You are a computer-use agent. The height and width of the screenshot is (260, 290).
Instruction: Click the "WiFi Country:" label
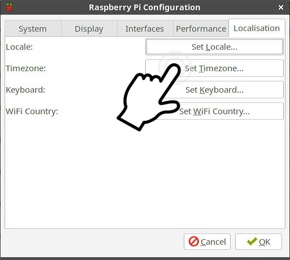pos(32,111)
